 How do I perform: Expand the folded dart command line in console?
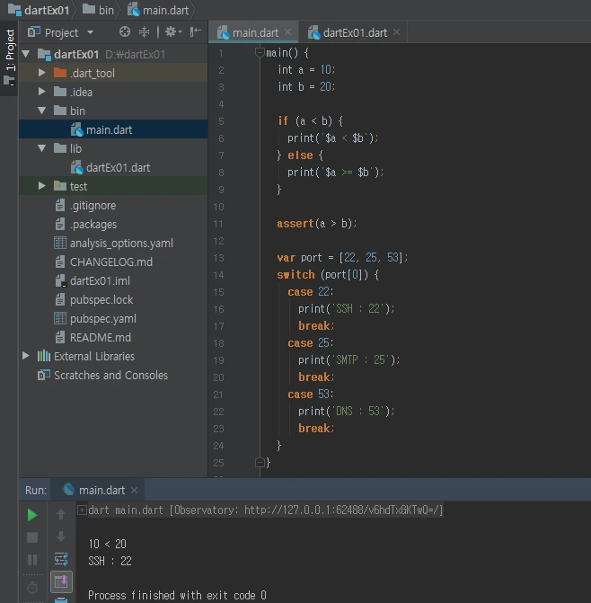click(x=82, y=510)
